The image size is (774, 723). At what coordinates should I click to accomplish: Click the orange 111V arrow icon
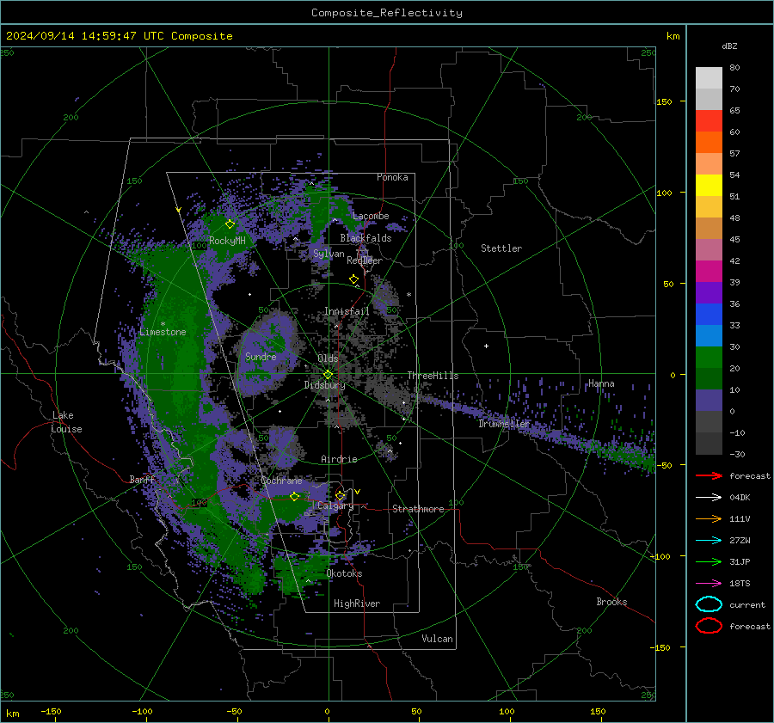(709, 518)
